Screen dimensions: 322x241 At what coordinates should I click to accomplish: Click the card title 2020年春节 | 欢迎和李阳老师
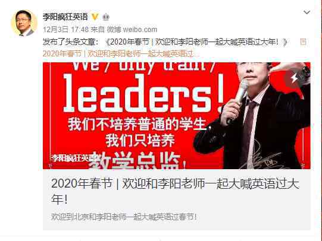[x=175, y=191]
